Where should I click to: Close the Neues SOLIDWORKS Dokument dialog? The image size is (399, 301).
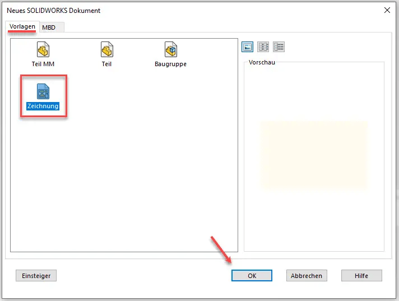(386, 10)
